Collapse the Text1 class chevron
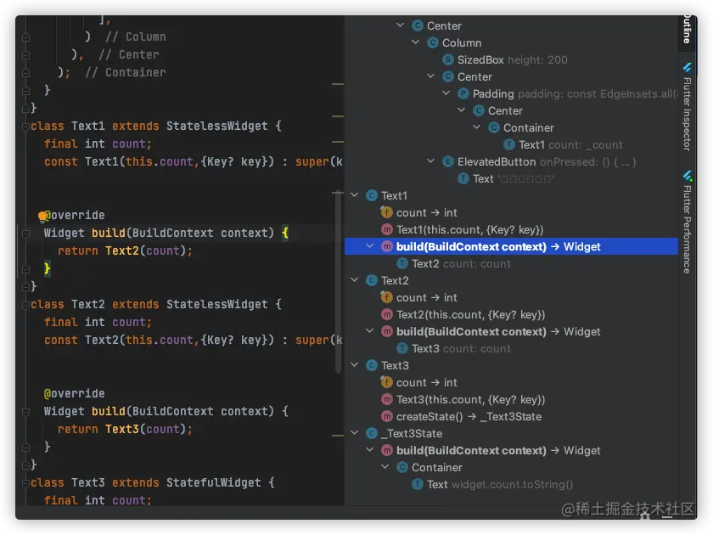The width and height of the screenshot is (713, 535). pyautogui.click(x=354, y=194)
